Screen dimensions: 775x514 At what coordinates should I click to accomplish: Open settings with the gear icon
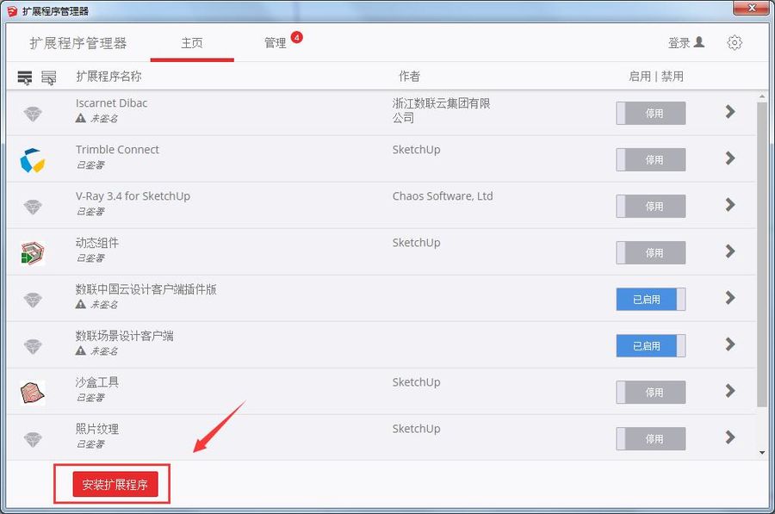[735, 42]
